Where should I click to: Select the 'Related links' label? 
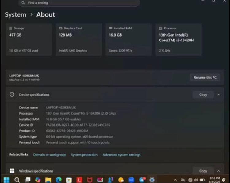coord(19,154)
